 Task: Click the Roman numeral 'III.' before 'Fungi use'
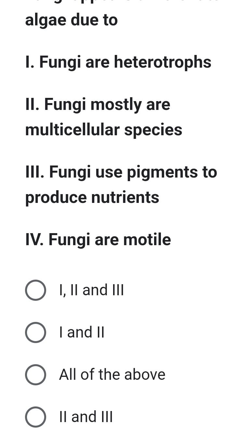pyautogui.click(x=34, y=172)
